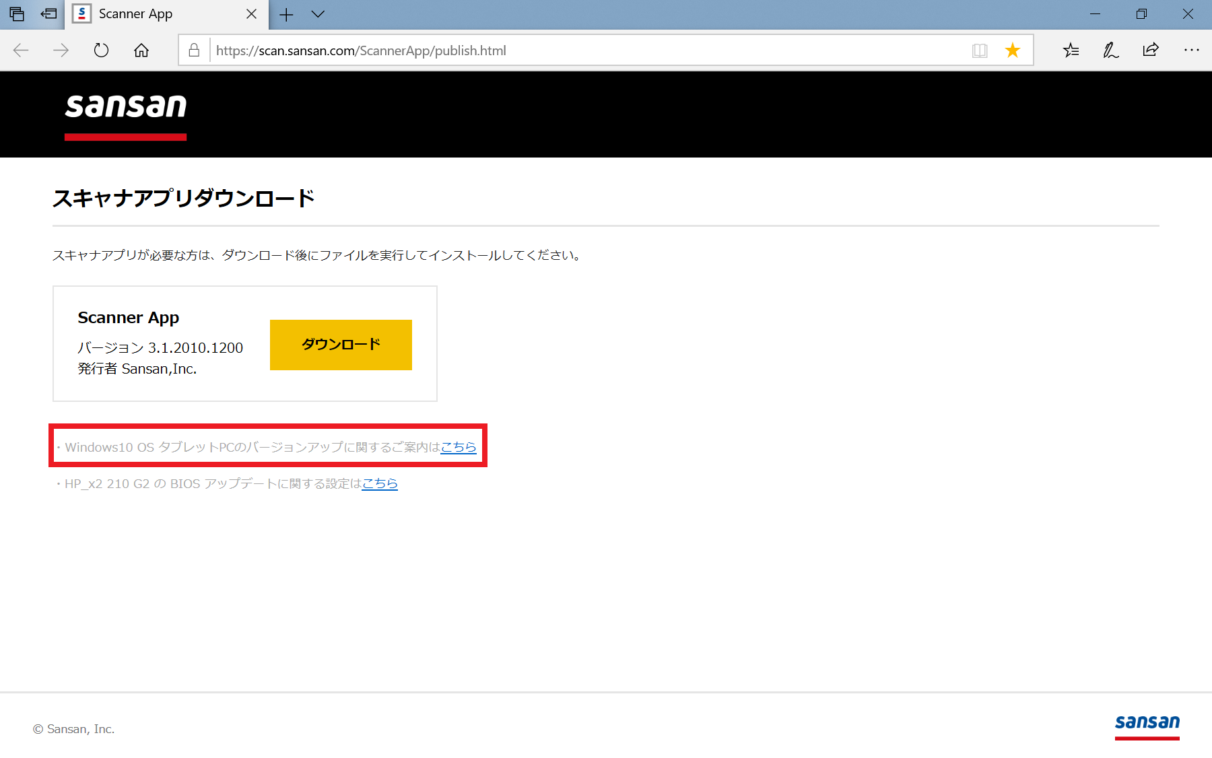Open a new browser tab

tap(286, 14)
